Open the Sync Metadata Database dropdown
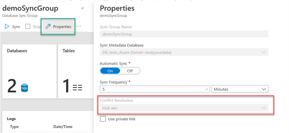289x133 pixels. (184, 52)
